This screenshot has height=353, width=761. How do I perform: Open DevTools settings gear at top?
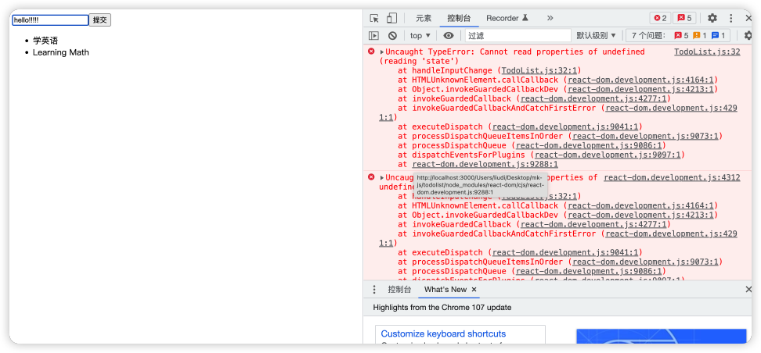[712, 19]
